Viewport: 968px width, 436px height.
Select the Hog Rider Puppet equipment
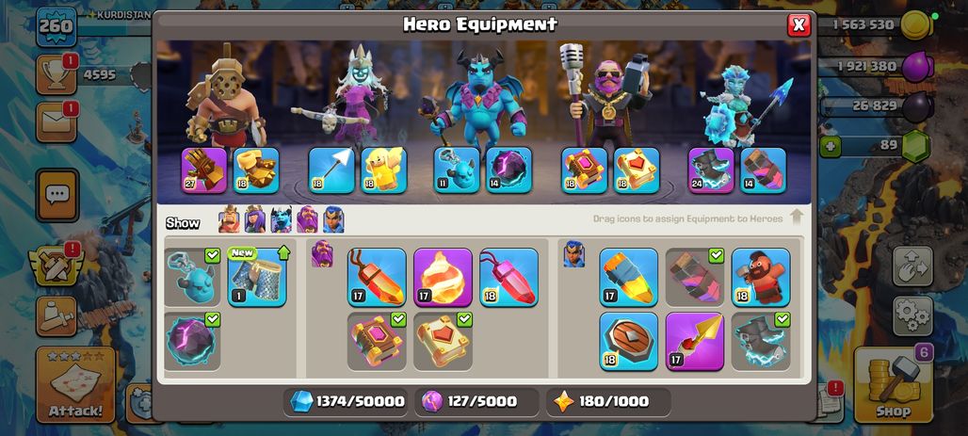[x=761, y=277]
